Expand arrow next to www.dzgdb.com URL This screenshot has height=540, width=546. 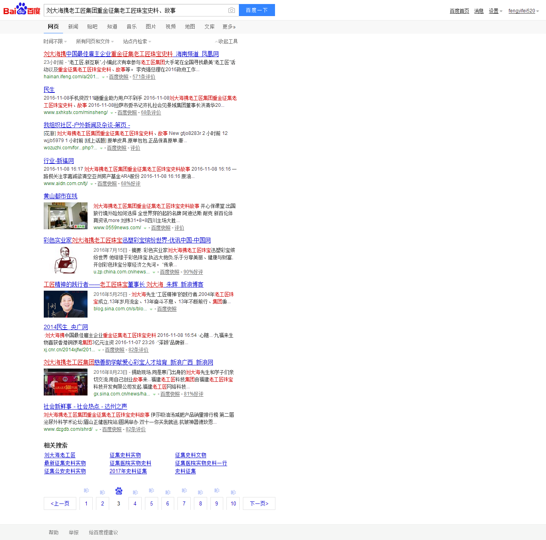coord(96,430)
